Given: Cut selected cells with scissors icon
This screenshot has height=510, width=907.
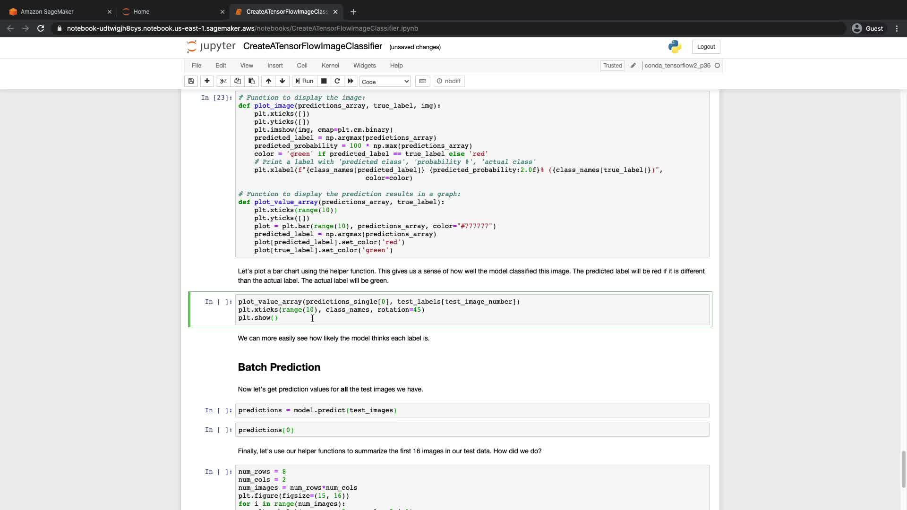Looking at the screenshot, I should (223, 81).
